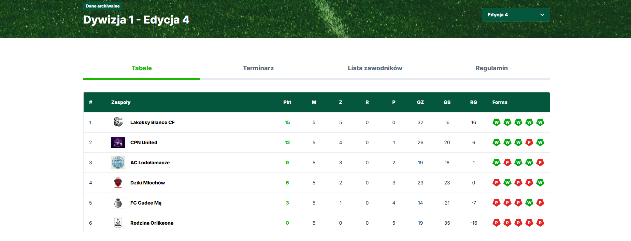The image size is (631, 241).
Task: Open the Lakoksy Blanco CF team link
Action: [x=152, y=122]
